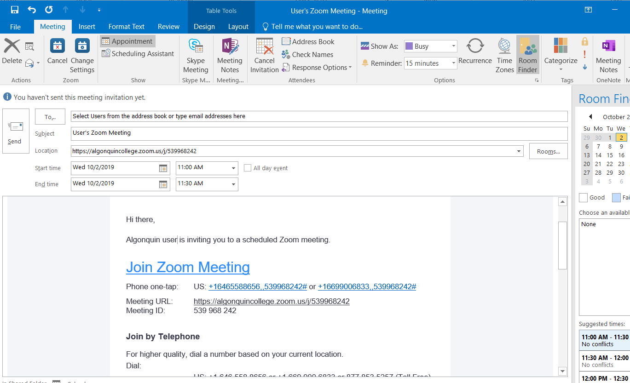Screen dimensions: 630x383
Task: Convert to a Skype Meeting
Action: tap(196, 54)
